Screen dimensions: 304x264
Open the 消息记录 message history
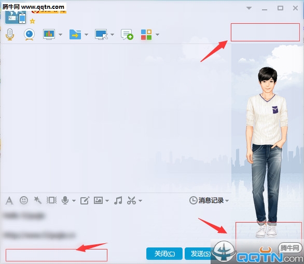pos(209,200)
